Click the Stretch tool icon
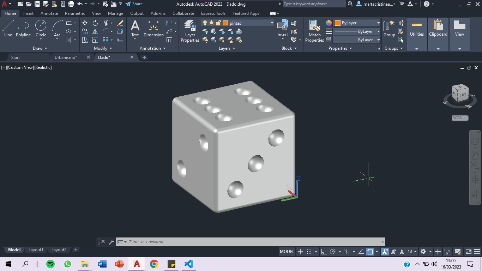This screenshot has width=482, height=271. coord(85,40)
